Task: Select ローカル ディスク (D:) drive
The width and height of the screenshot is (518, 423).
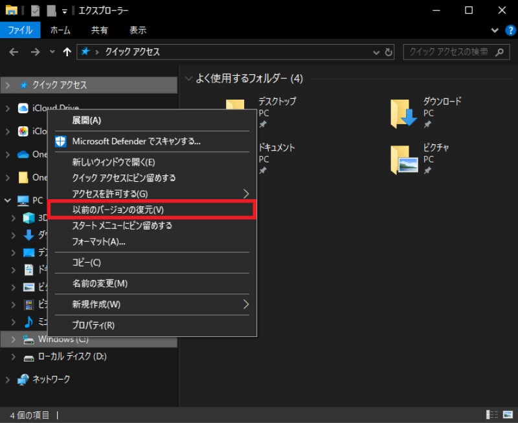Action: tap(72, 356)
